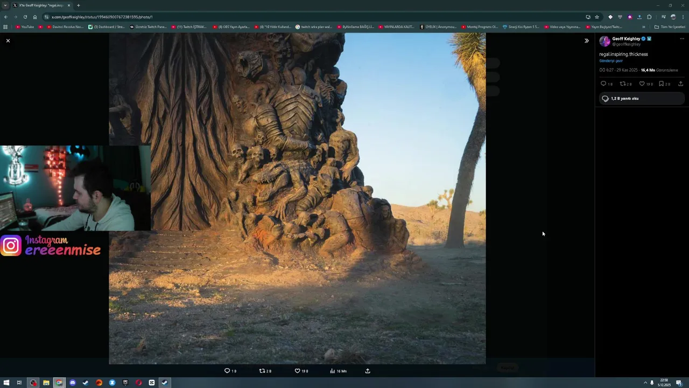Like the post using the heart under the photo
689x388 pixels.
pyautogui.click(x=297, y=371)
